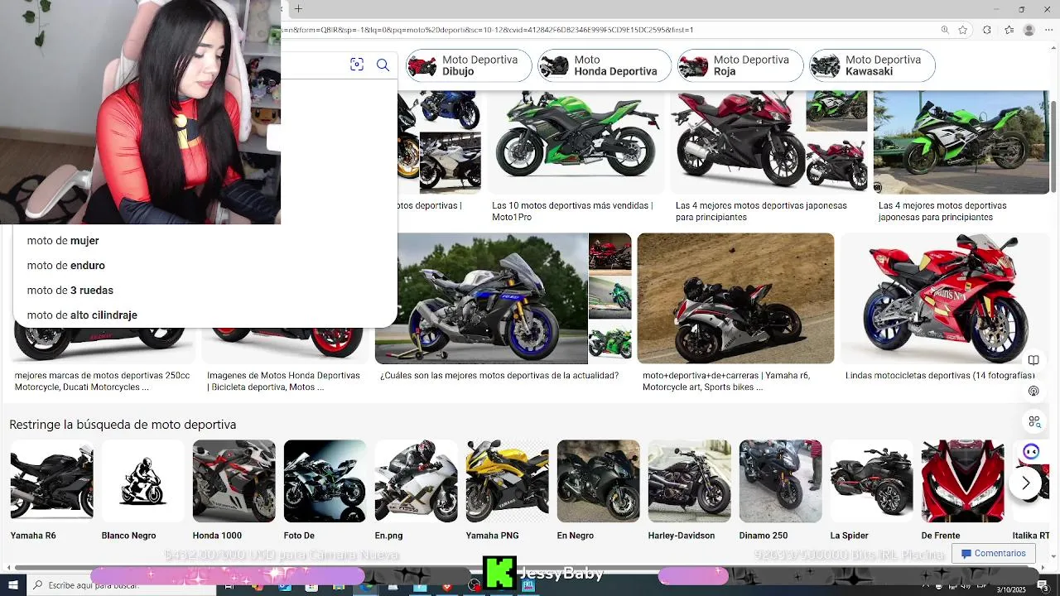Refine search with En Negro thumbnail
The image size is (1060, 596).
click(x=598, y=481)
